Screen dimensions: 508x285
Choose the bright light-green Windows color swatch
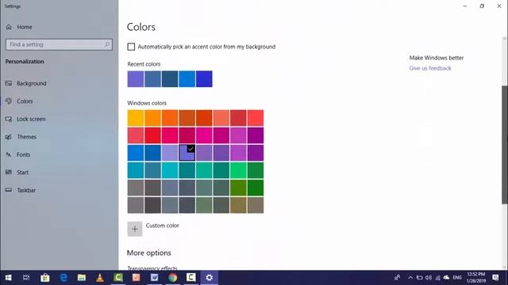[x=238, y=170]
